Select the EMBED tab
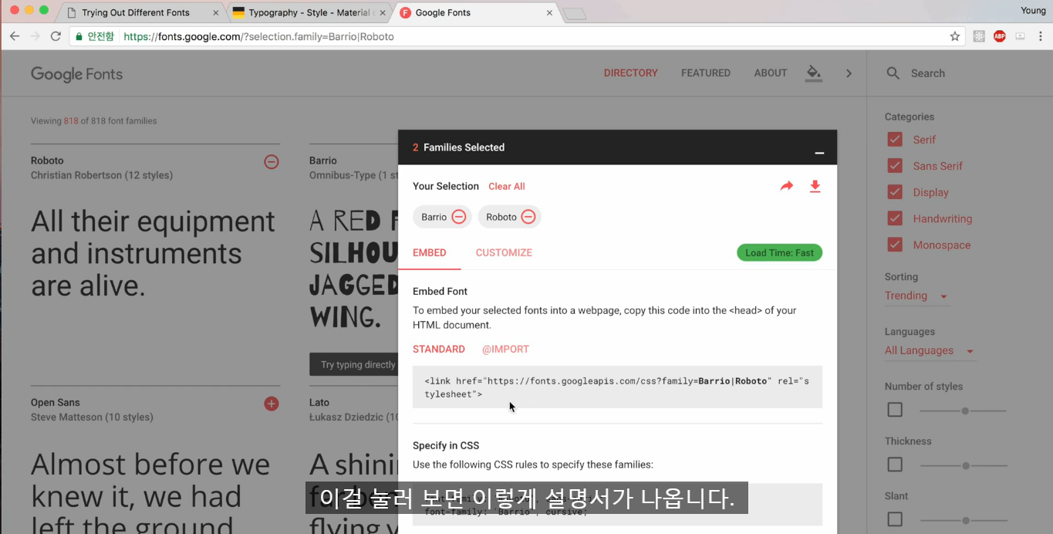 [x=430, y=252]
